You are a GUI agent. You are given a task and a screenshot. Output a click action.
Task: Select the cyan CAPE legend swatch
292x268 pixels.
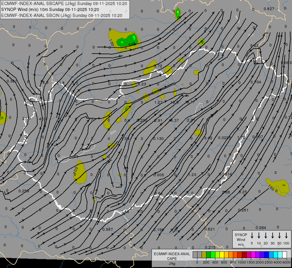tap(275, 255)
